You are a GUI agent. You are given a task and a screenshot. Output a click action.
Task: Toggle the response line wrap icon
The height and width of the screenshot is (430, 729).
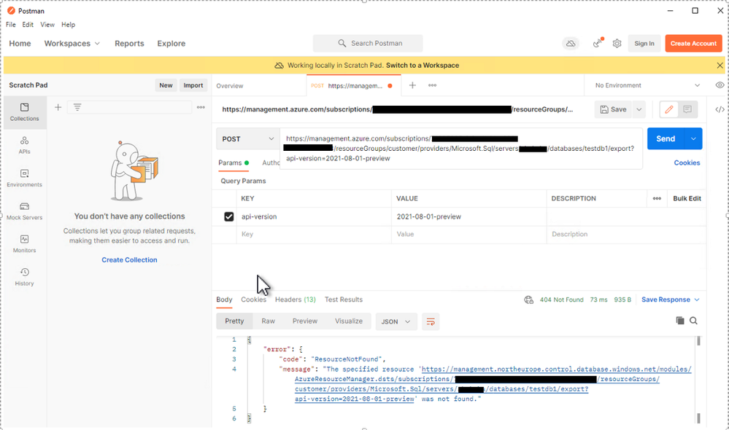coord(431,321)
